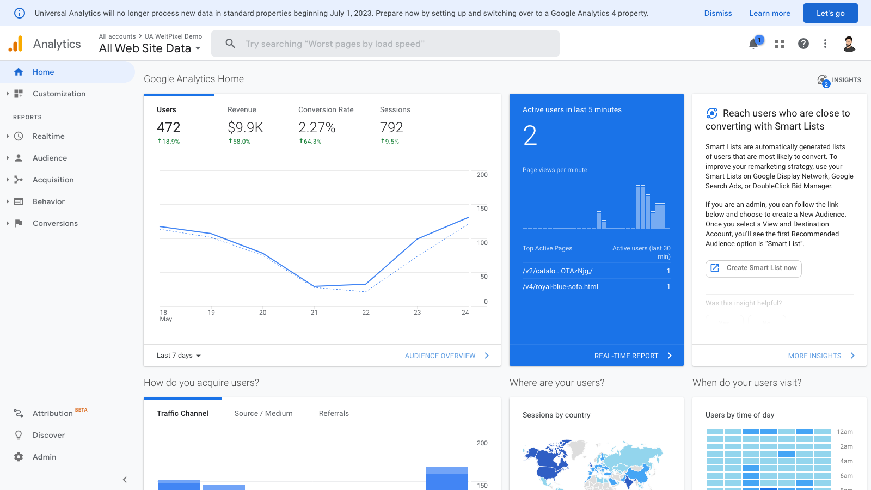Open the AUDIENCE OVERVIEW link

[440, 356]
